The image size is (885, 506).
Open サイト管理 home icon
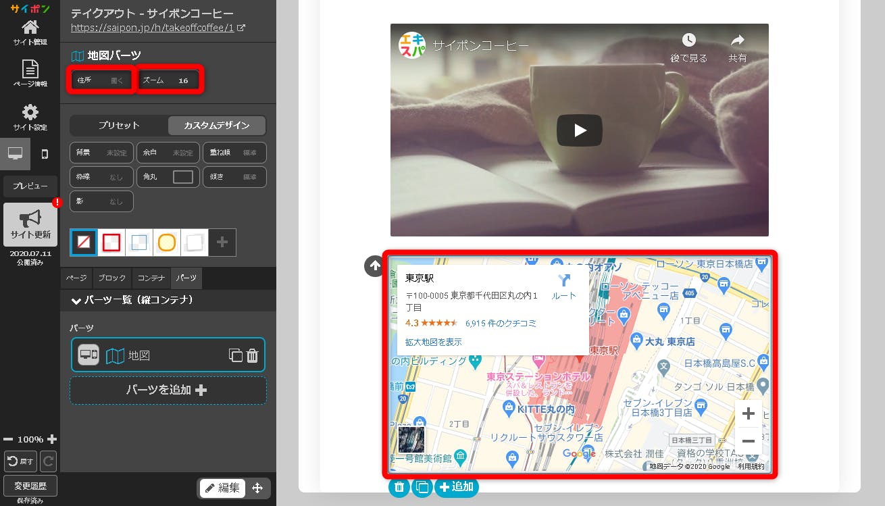[30, 32]
